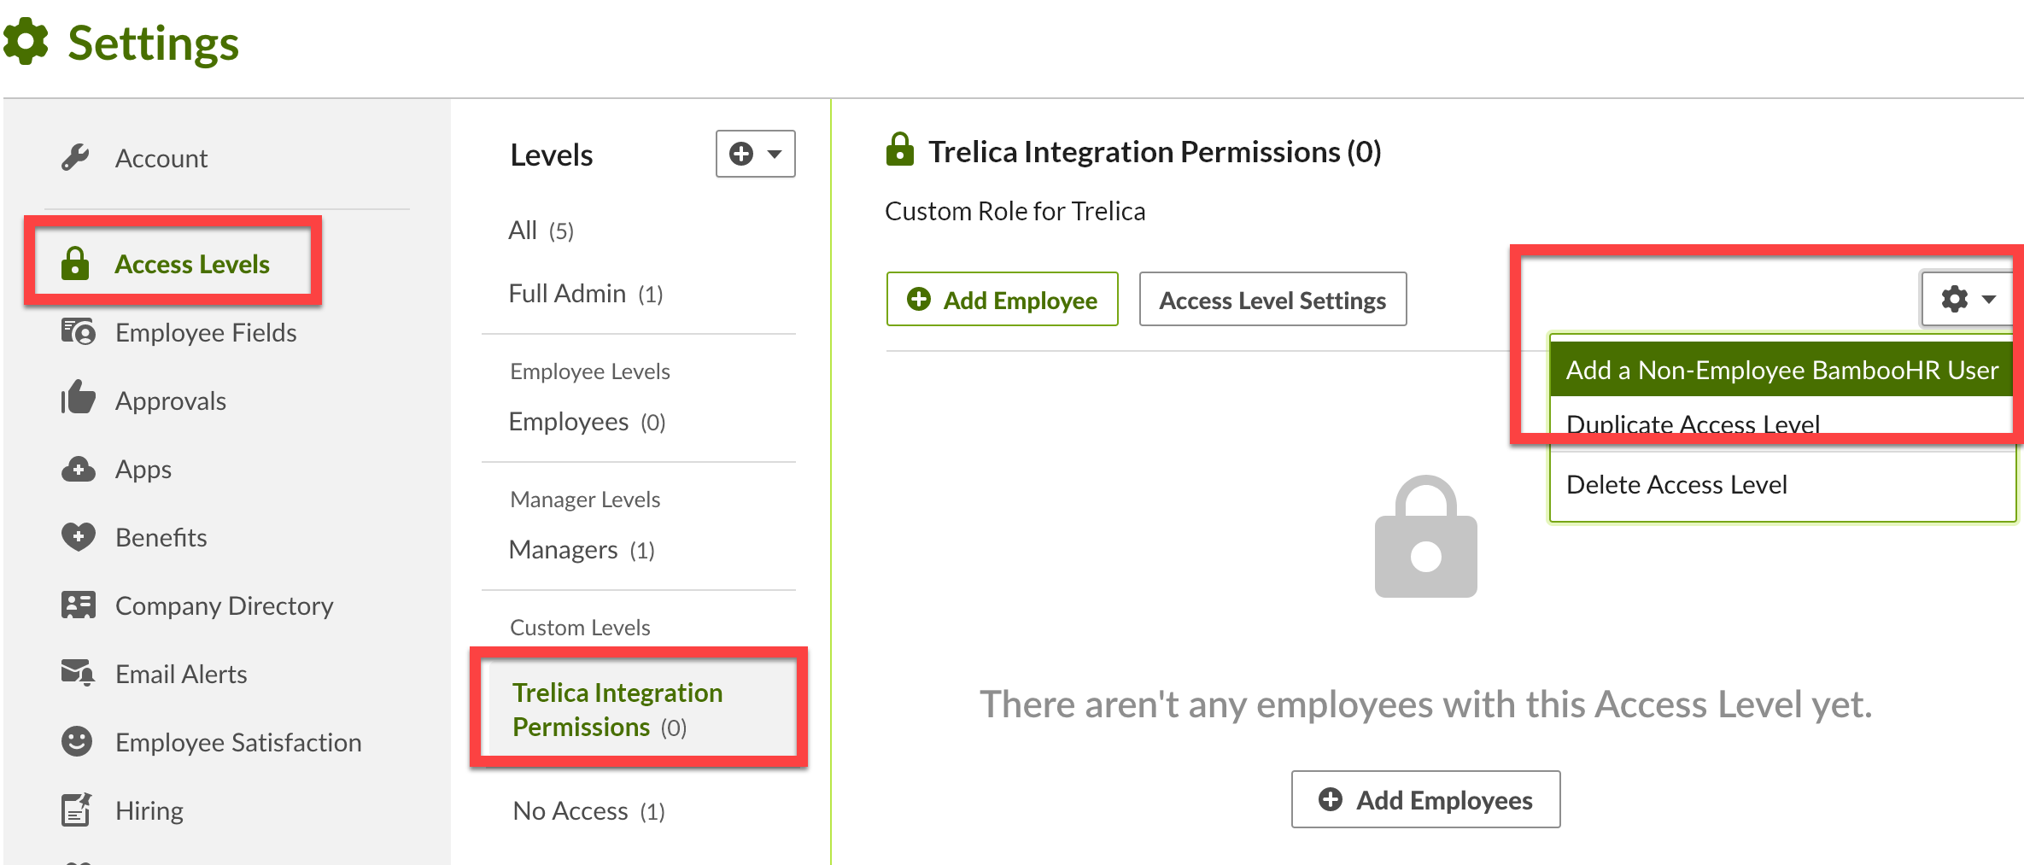
Task: Click the Settings page title text
Action: click(154, 43)
